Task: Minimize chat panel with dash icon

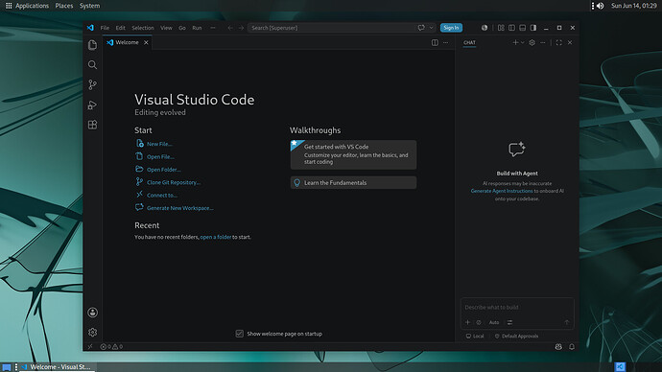Action: pos(543,42)
